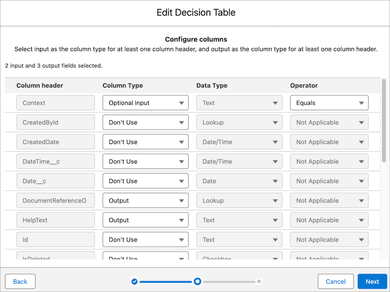Screen dimensions: 390x292
Task: Open Date/Time data type for DateTime__c row
Action: (x=239, y=162)
